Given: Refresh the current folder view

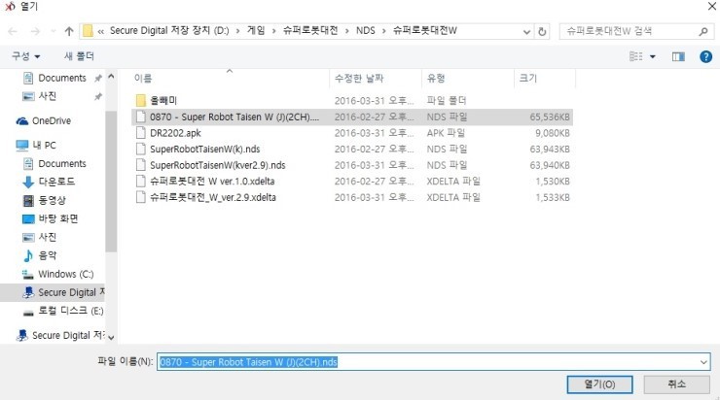Looking at the screenshot, I should (x=542, y=31).
